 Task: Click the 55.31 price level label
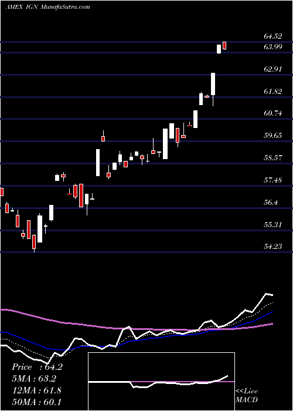click(273, 225)
